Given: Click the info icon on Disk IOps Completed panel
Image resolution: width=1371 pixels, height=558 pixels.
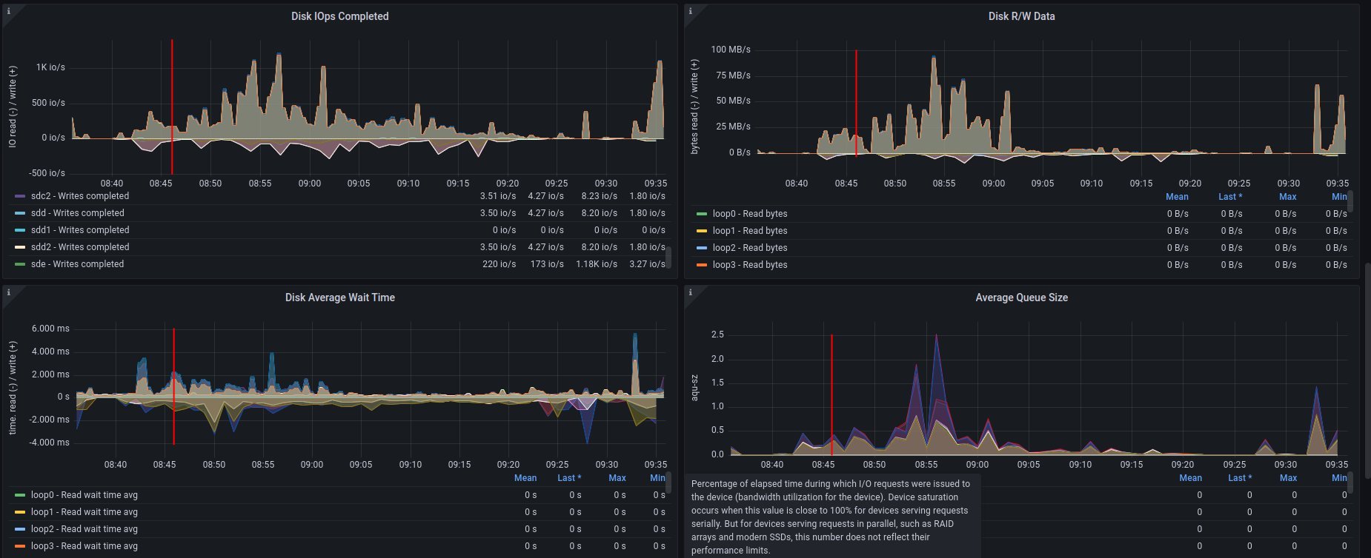Looking at the screenshot, I should (8, 11).
